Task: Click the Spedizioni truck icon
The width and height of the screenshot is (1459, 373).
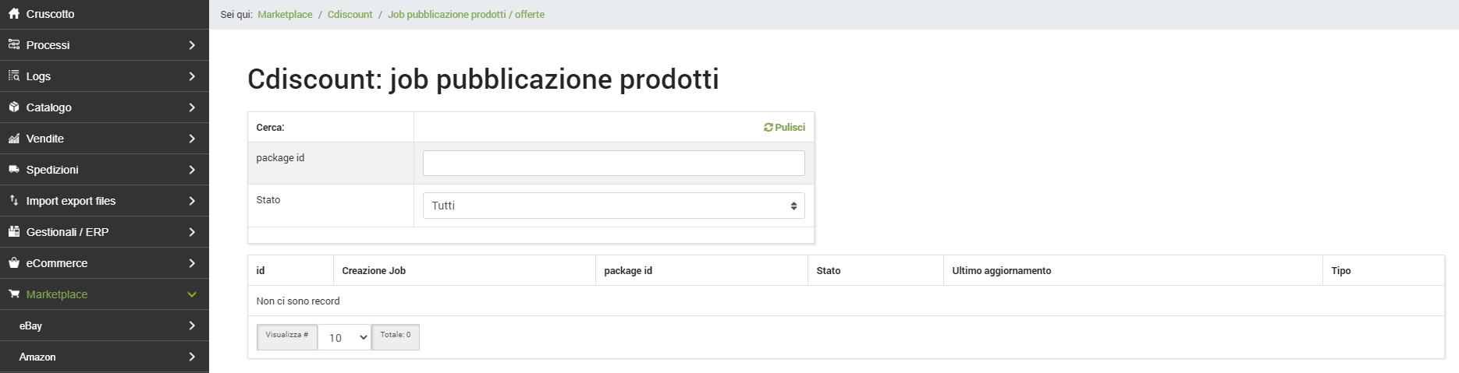Action: pyautogui.click(x=13, y=170)
